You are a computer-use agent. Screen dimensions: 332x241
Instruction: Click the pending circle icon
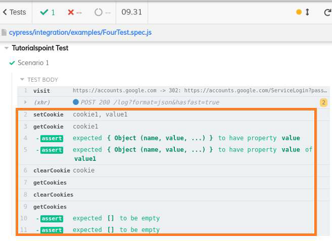coord(98,12)
